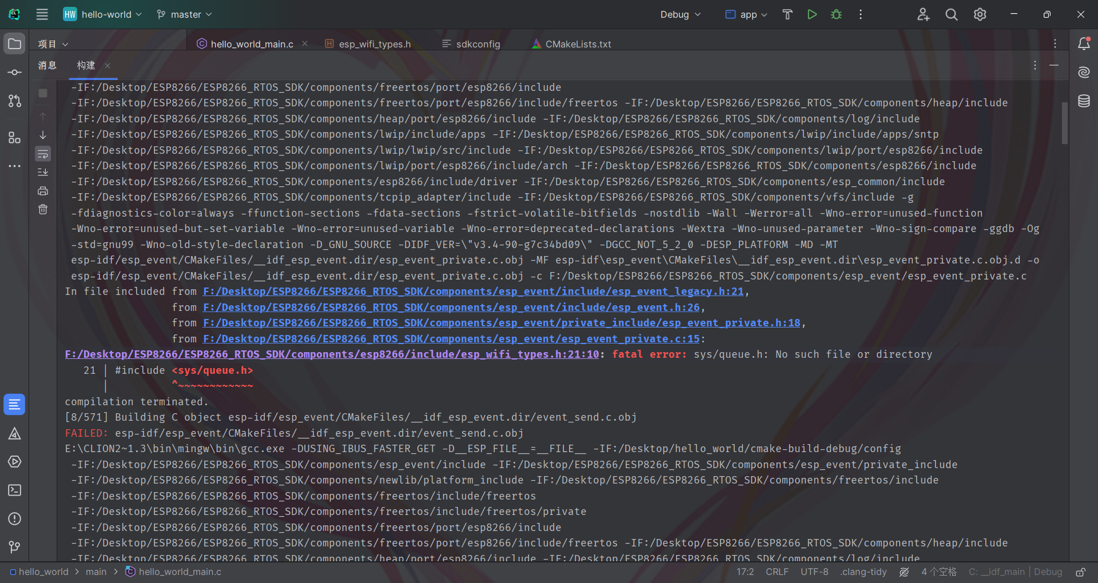The height and width of the screenshot is (583, 1098).
Task: Open IDE settings gear
Action: 980,14
